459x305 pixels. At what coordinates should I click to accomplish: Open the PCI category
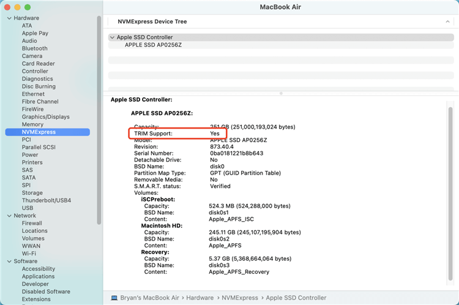pos(26,140)
